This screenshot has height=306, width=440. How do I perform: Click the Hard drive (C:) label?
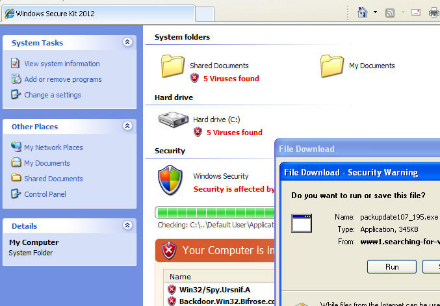216,120
